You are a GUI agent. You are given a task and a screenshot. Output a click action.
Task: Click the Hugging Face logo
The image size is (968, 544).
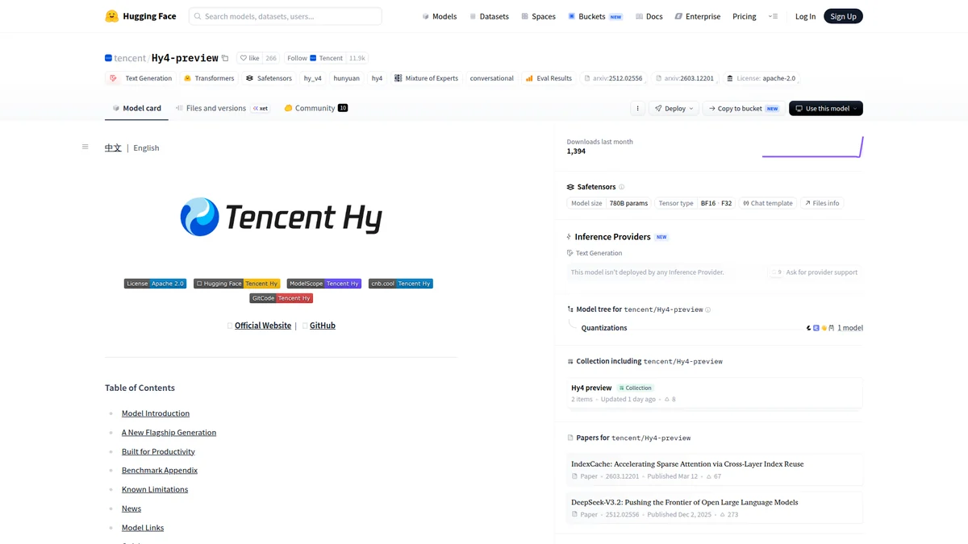(140, 16)
